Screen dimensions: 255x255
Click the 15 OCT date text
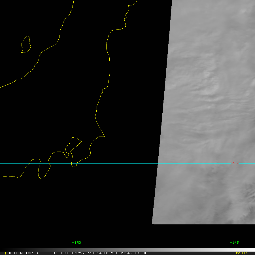point(61,253)
